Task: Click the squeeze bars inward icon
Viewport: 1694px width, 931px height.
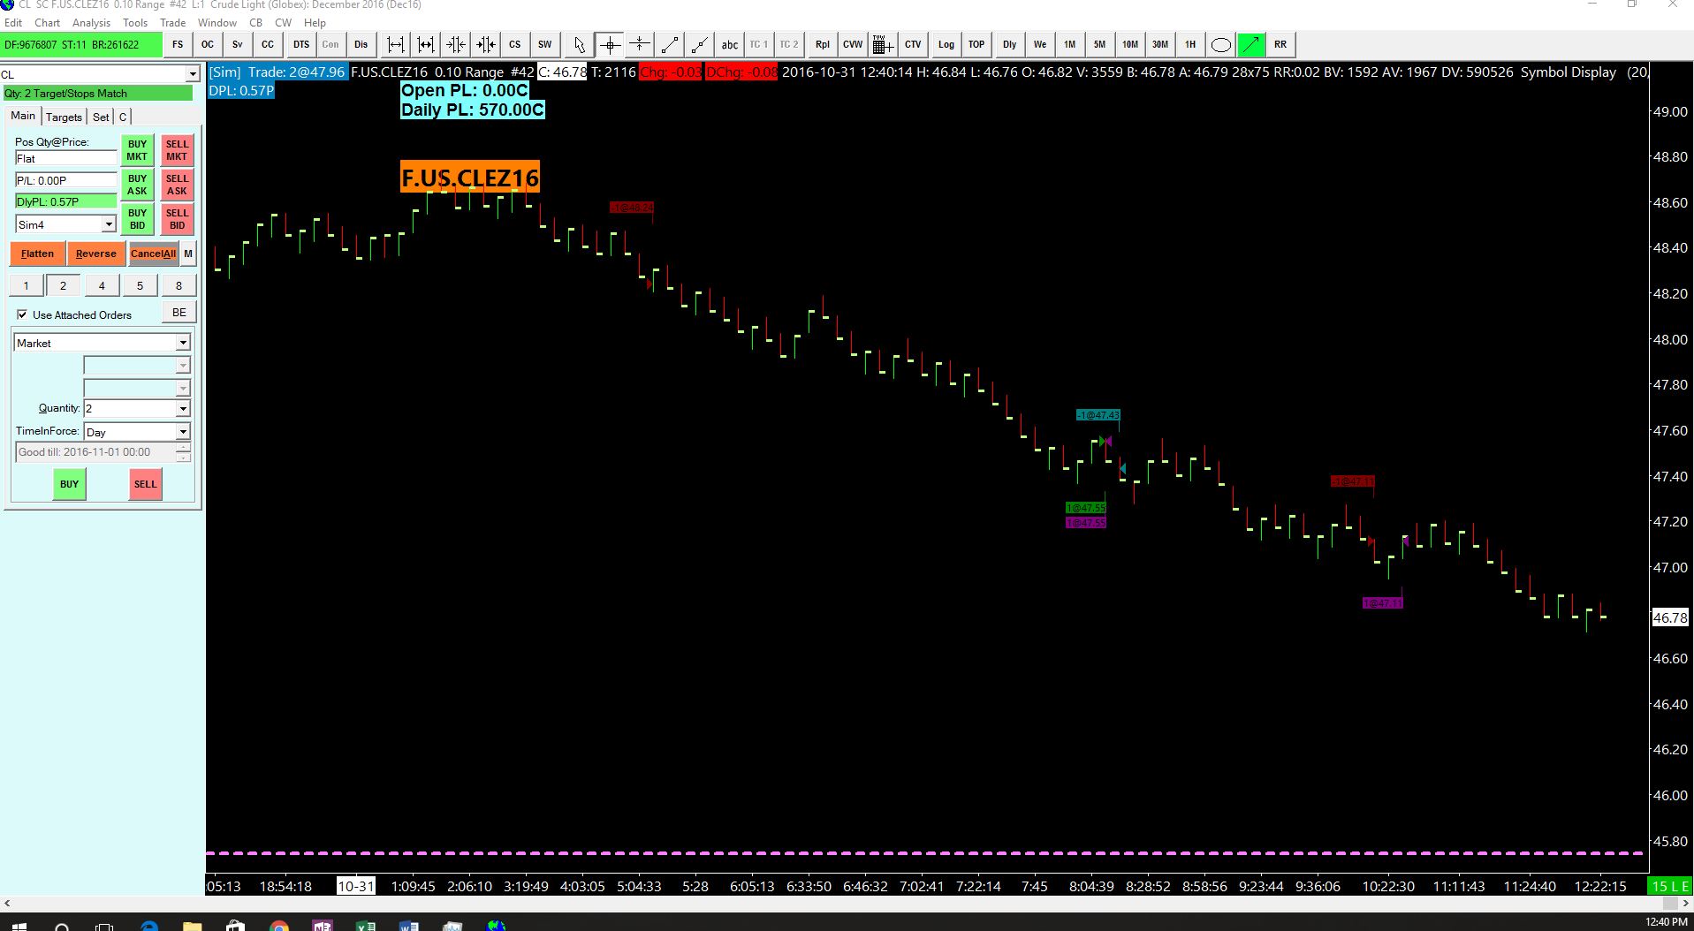Action: 486,44
